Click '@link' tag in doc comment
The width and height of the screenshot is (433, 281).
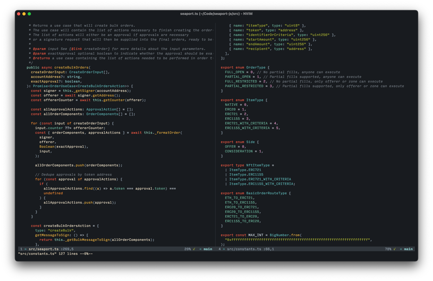(77, 49)
